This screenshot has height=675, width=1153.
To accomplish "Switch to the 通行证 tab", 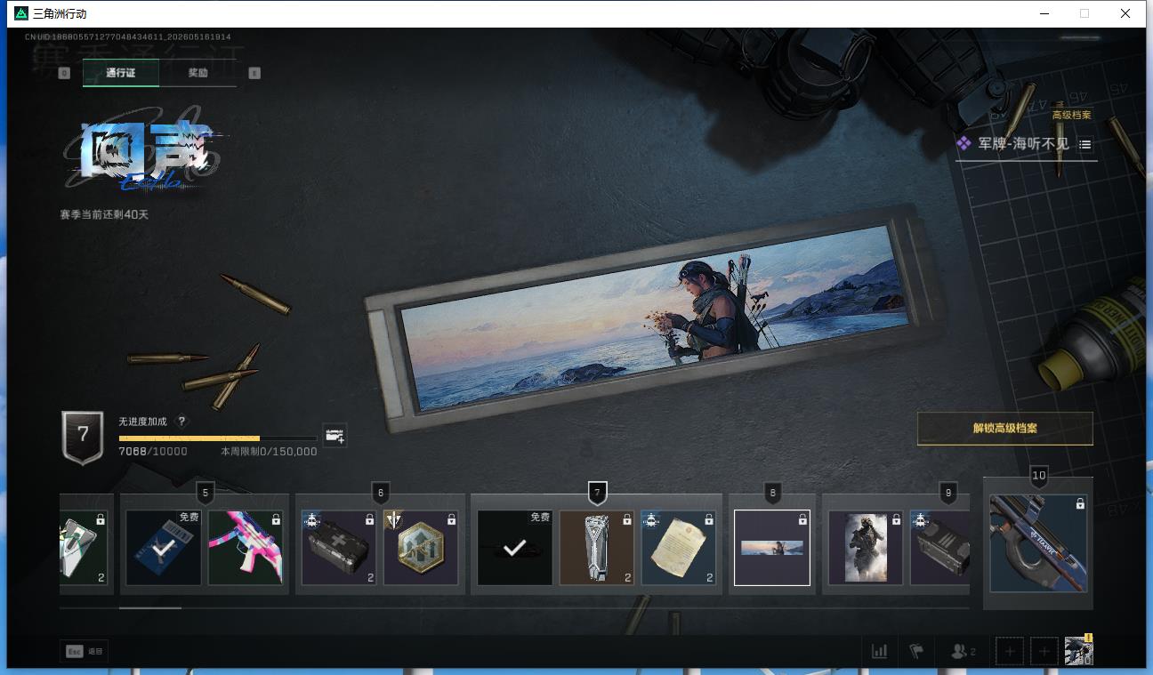I will point(121,73).
